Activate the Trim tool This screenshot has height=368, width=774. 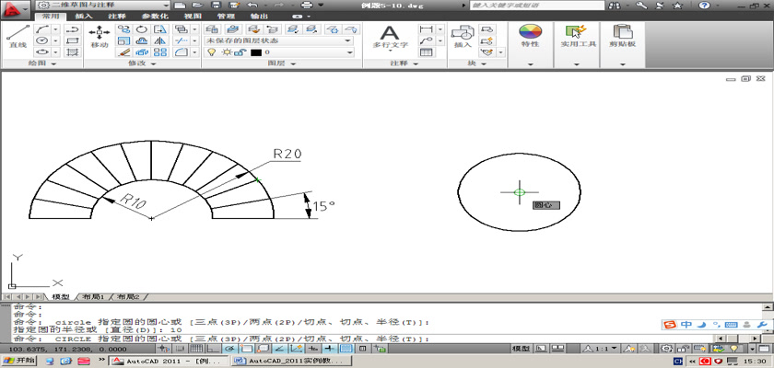[181, 40]
